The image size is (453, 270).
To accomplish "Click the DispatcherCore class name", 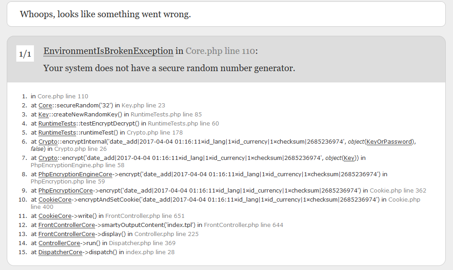I will [61, 252].
